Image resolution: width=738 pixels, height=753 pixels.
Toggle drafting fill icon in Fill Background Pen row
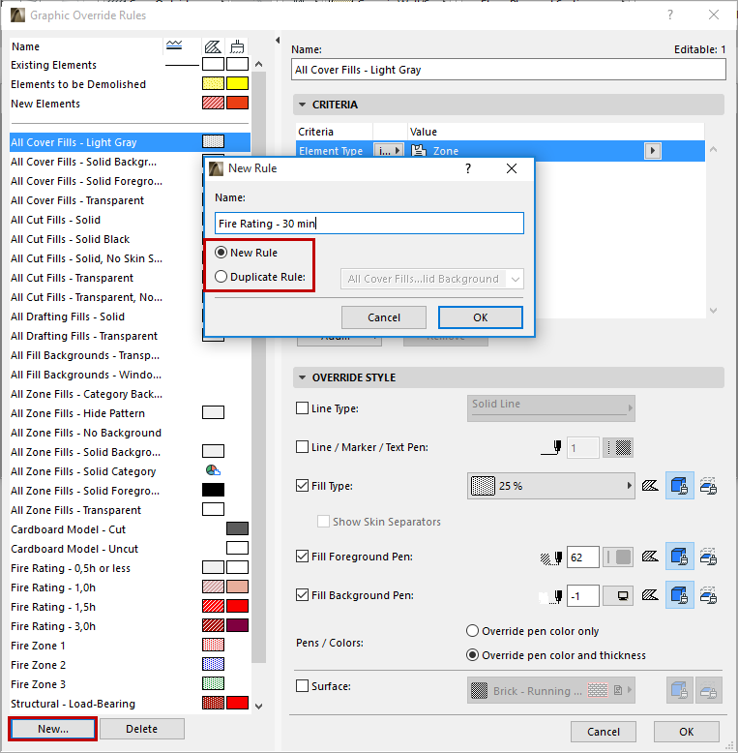click(708, 595)
